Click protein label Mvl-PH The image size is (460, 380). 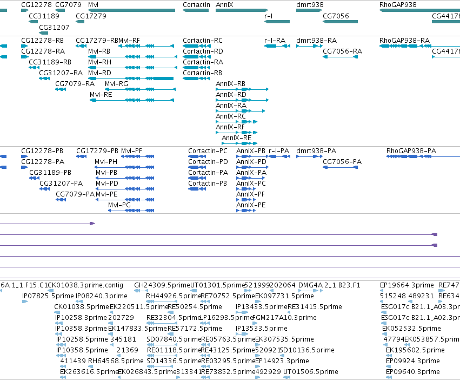106,162
